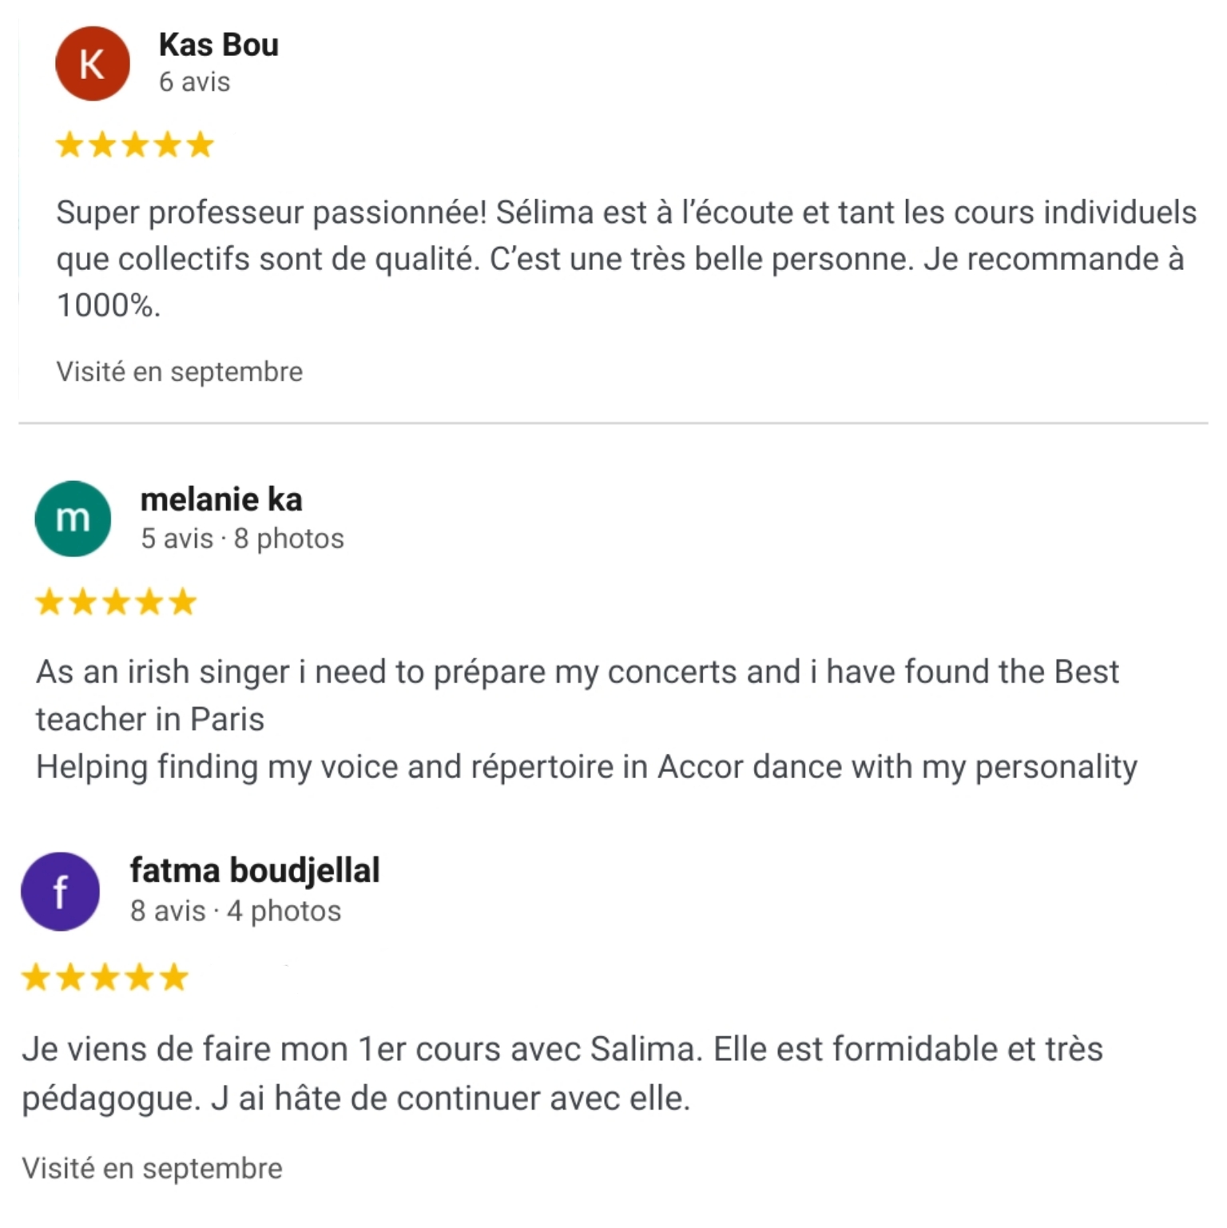The width and height of the screenshot is (1227, 1228).
Task: Click melanie ka's green avatar icon
Action: (73, 519)
